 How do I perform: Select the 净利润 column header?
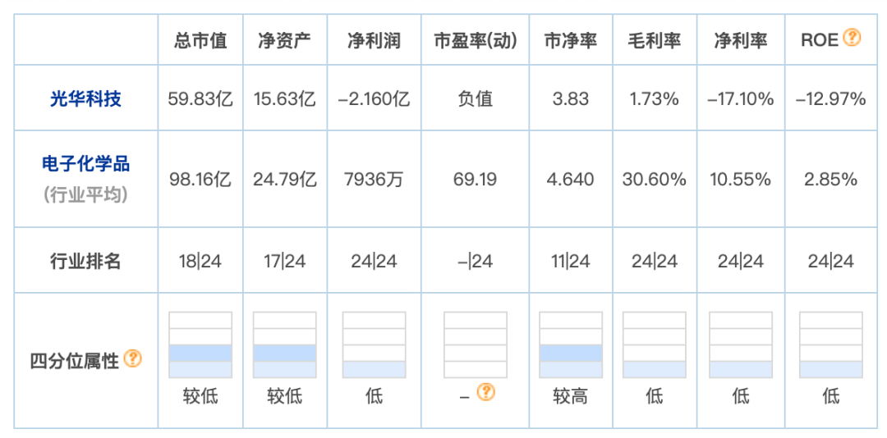point(374,39)
